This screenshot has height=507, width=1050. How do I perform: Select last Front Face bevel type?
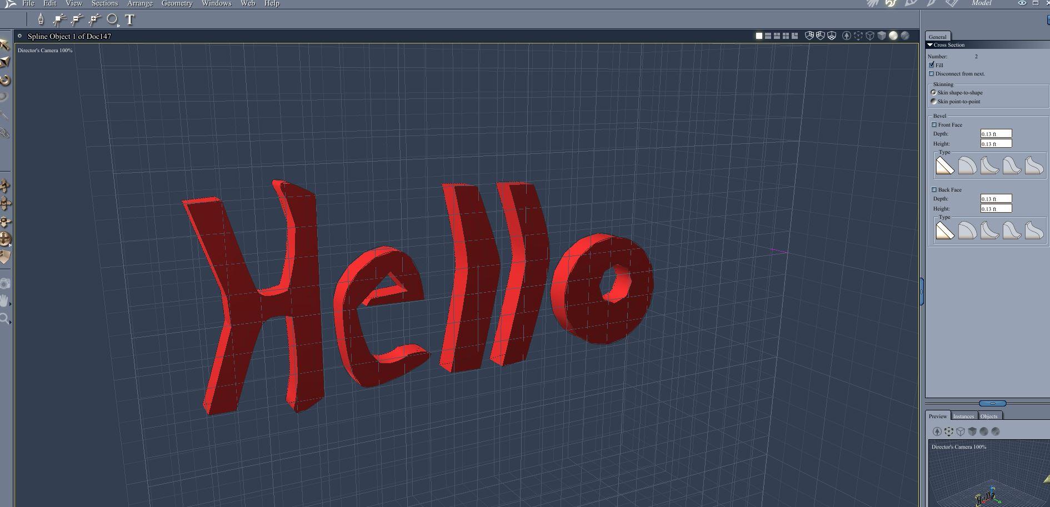1034,165
